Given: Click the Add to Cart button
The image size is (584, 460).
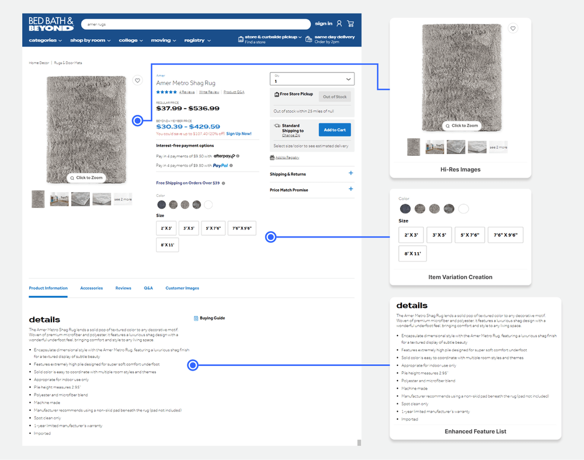Looking at the screenshot, I should [335, 130].
